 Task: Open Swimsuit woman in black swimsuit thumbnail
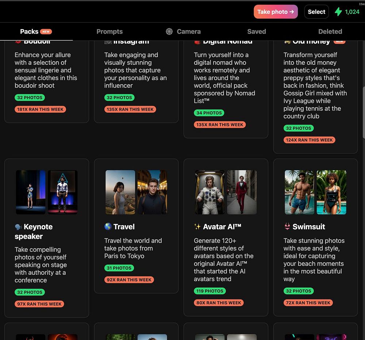click(331, 192)
